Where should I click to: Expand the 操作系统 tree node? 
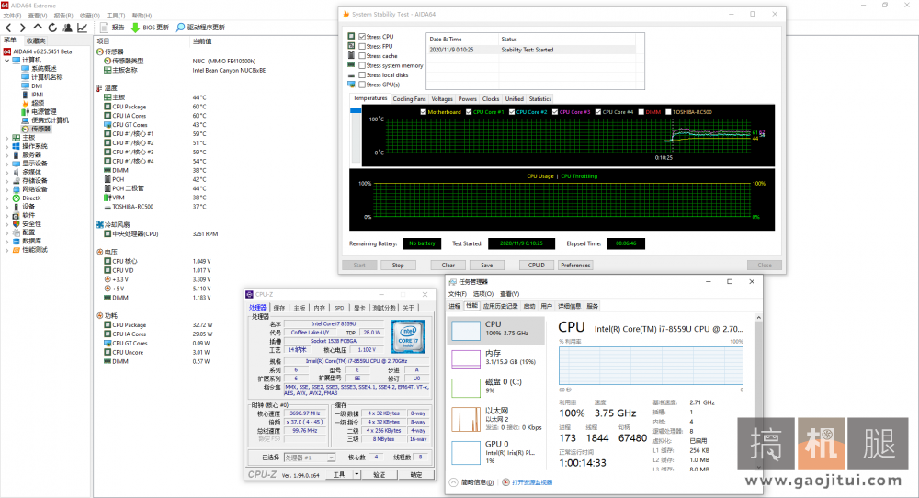7,146
